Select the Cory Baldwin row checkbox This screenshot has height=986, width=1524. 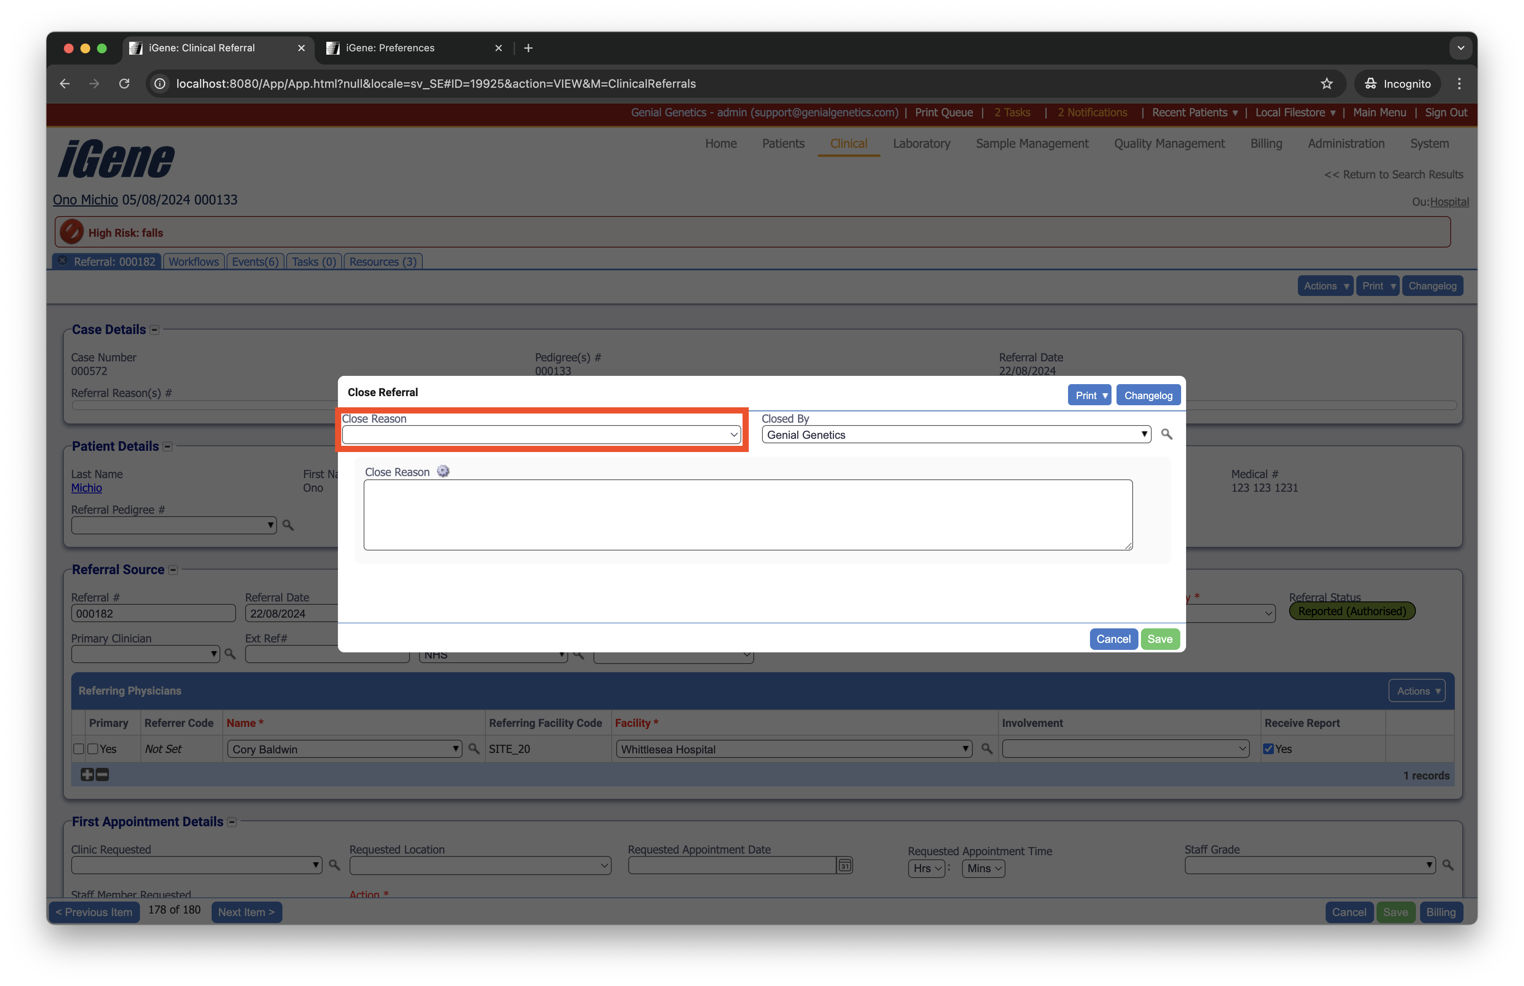click(79, 749)
